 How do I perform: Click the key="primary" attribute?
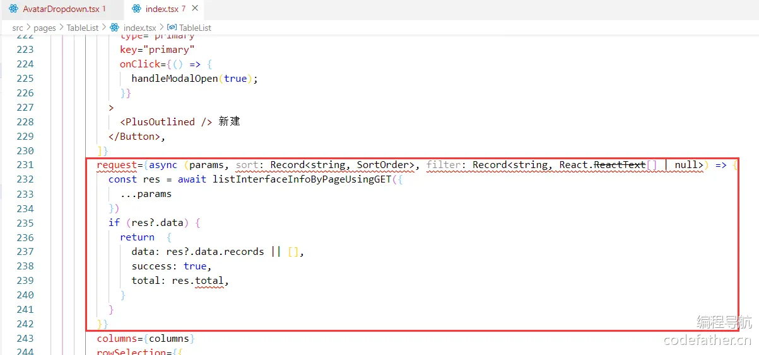157,49
